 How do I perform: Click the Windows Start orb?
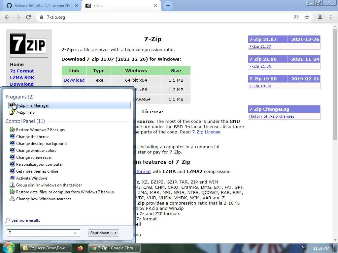pos(9,248)
